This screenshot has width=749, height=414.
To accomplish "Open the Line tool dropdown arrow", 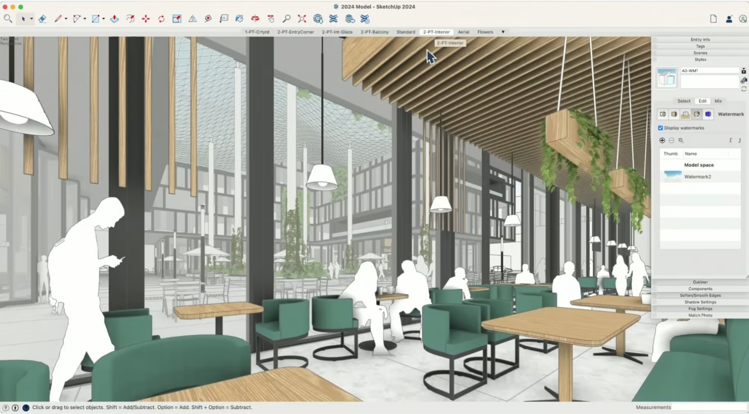I will 66,19.
